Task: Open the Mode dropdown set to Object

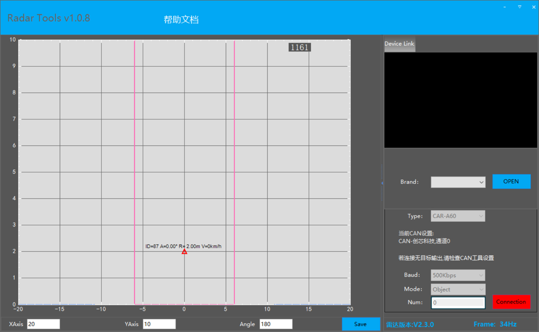Action: (x=458, y=290)
